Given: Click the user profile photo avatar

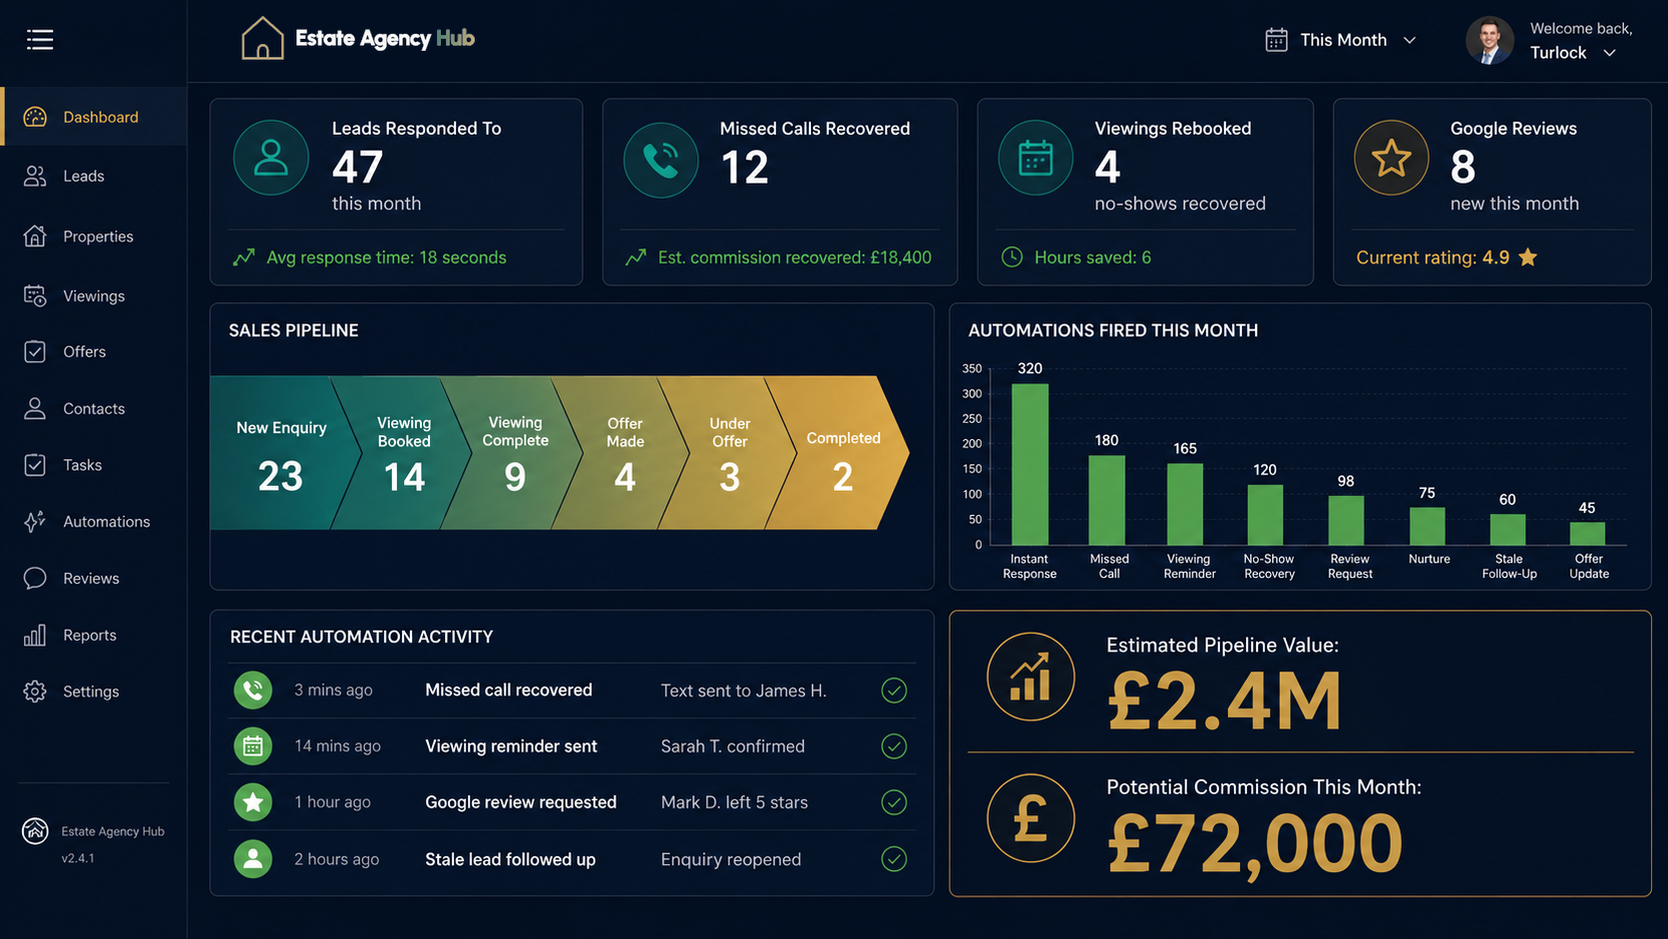Looking at the screenshot, I should pyautogui.click(x=1489, y=41).
